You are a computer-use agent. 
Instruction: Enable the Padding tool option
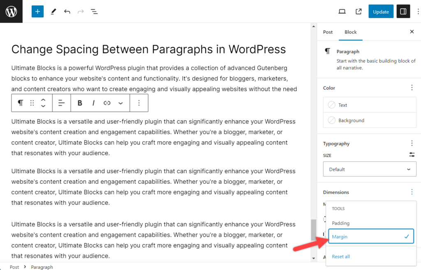click(x=341, y=223)
